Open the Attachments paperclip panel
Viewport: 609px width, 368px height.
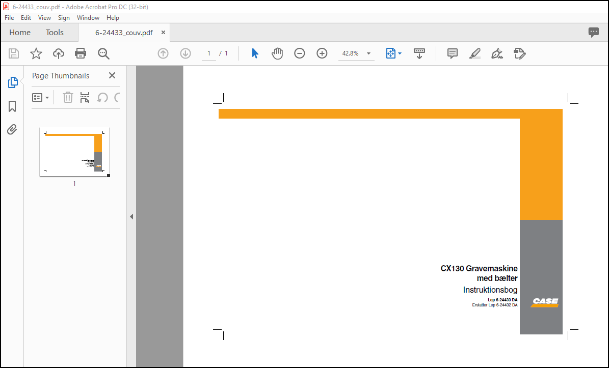click(12, 129)
